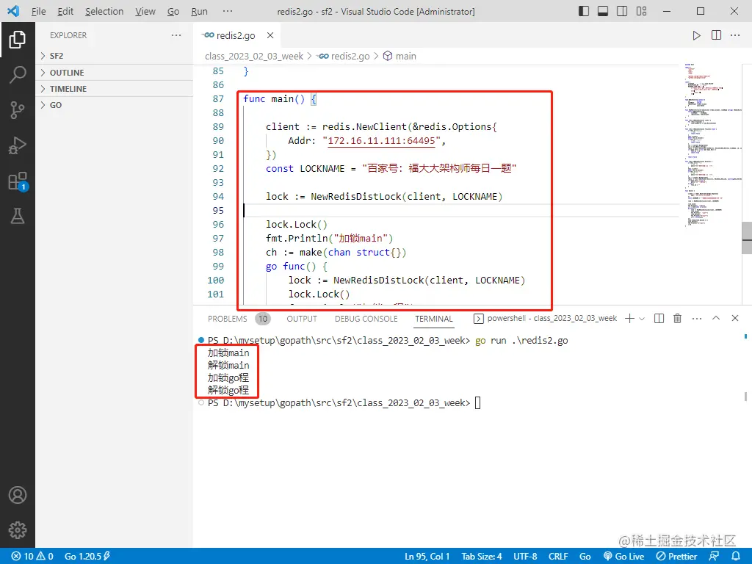The image size is (752, 564).
Task: Expand the GO section in Explorer
Action: tap(114, 105)
